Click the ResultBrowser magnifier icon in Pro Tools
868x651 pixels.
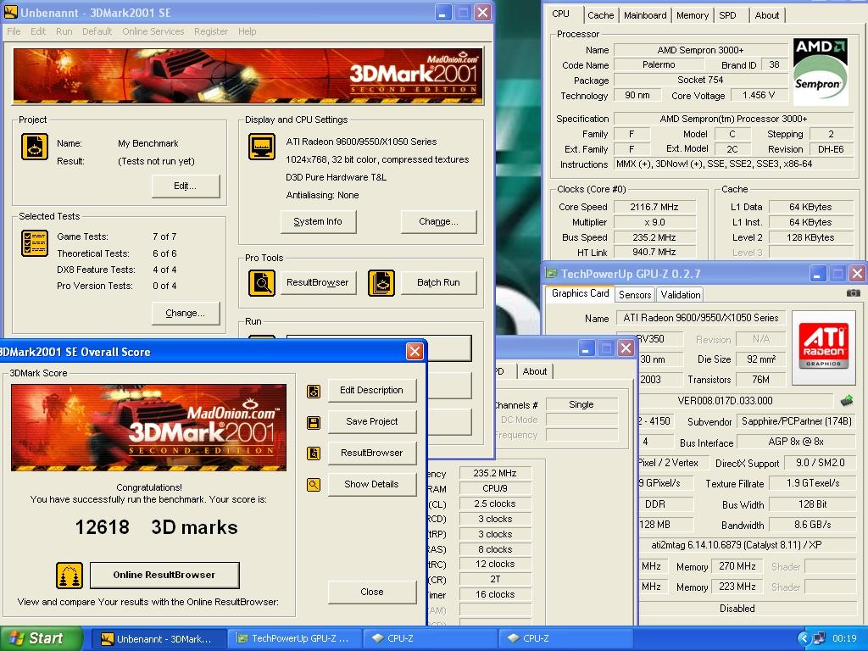tap(262, 283)
